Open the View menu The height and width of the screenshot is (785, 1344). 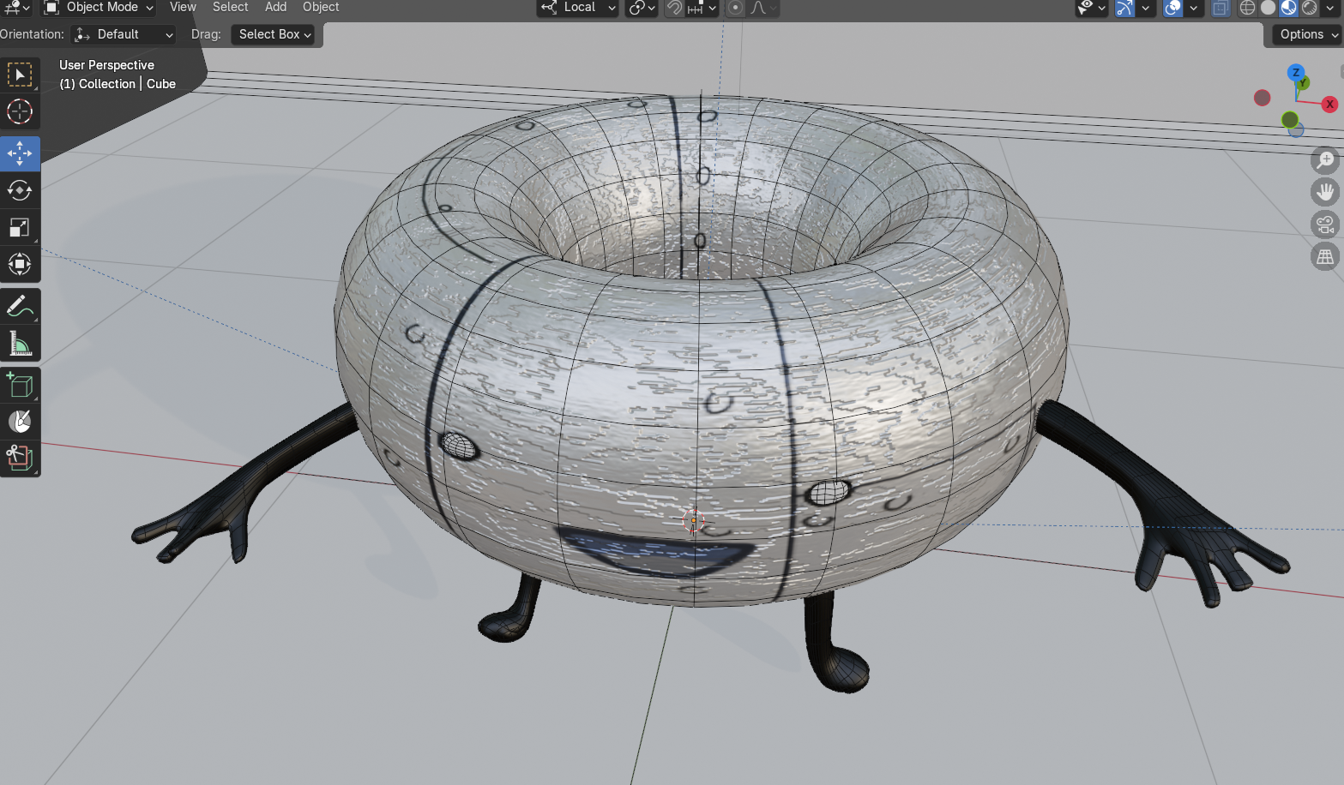183,7
